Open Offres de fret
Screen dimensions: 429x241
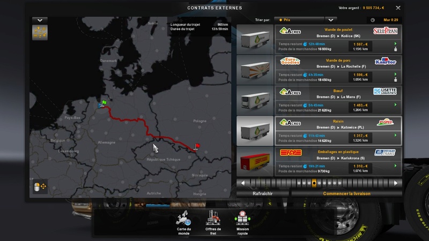213,223
